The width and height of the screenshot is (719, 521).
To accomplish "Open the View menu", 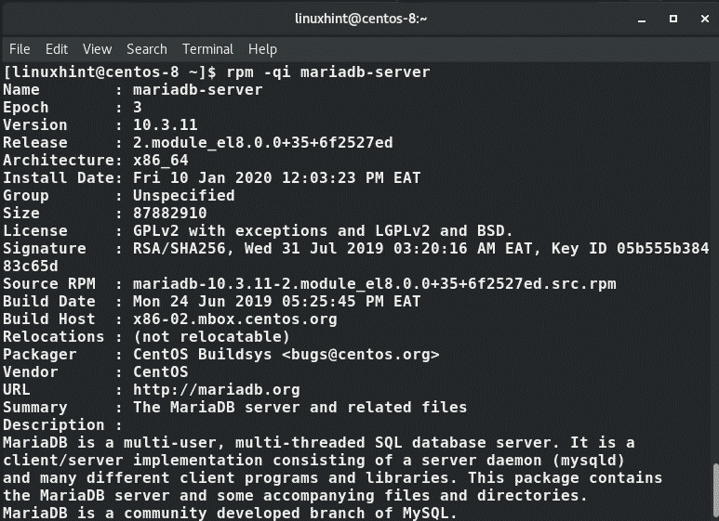I will (97, 49).
